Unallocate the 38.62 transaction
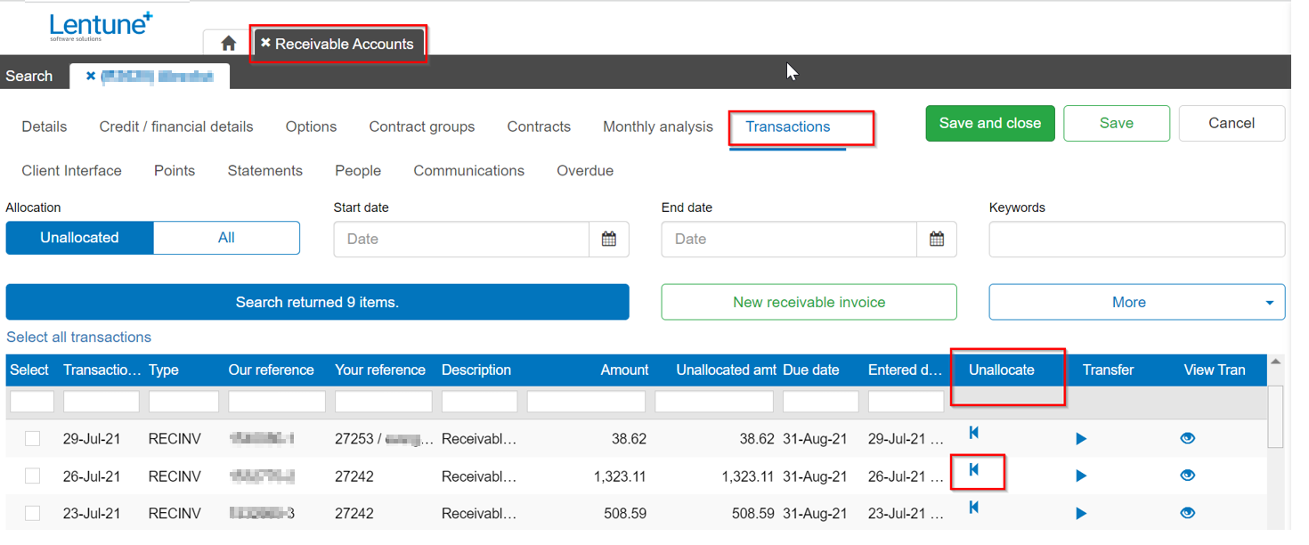 coord(974,433)
